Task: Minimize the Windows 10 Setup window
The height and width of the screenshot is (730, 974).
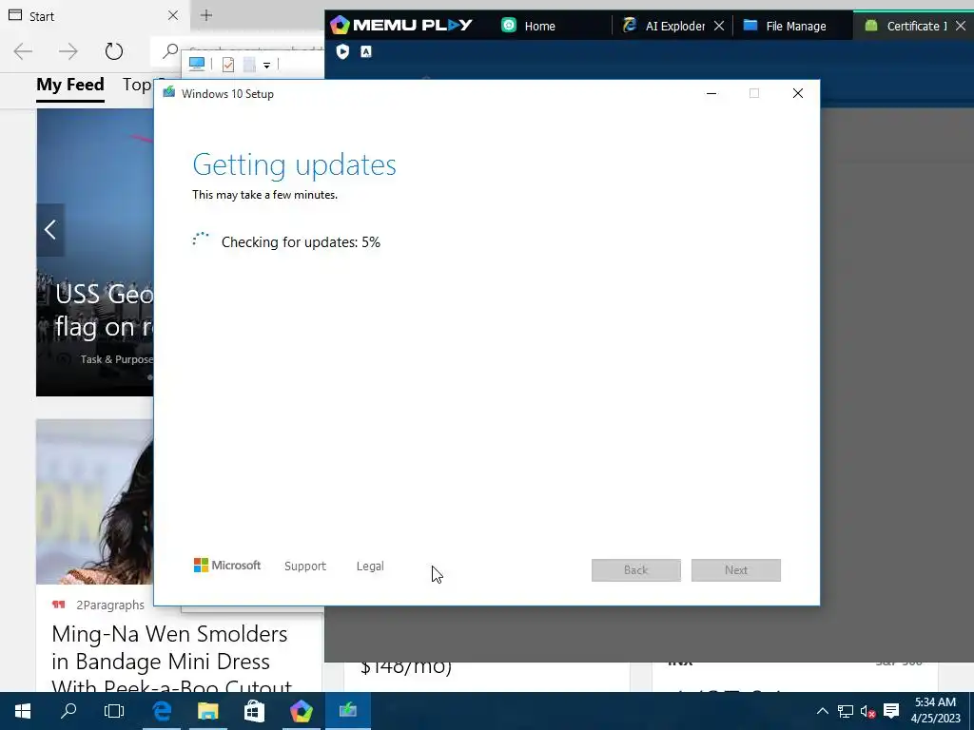Action: pos(711,93)
